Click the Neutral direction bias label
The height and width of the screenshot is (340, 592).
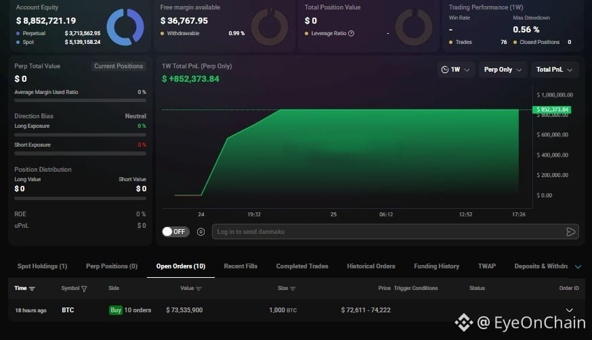[x=135, y=116]
